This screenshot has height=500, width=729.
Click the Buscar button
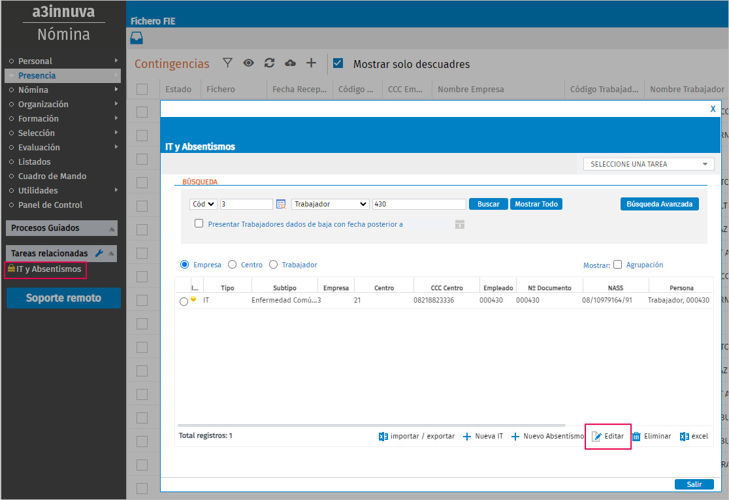[488, 204]
